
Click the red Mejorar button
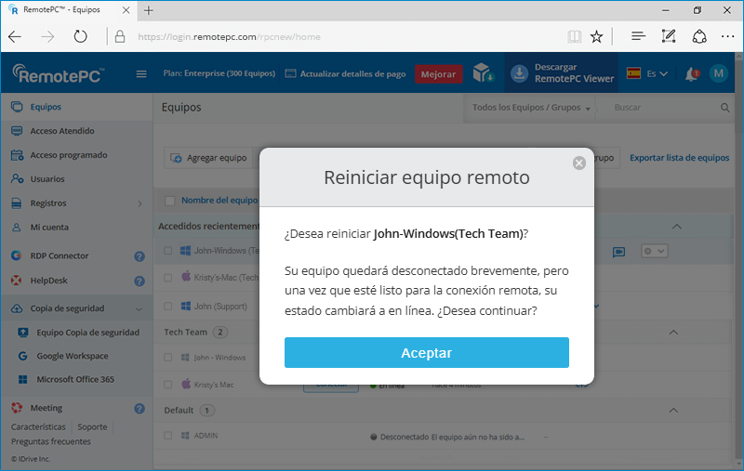tap(438, 74)
